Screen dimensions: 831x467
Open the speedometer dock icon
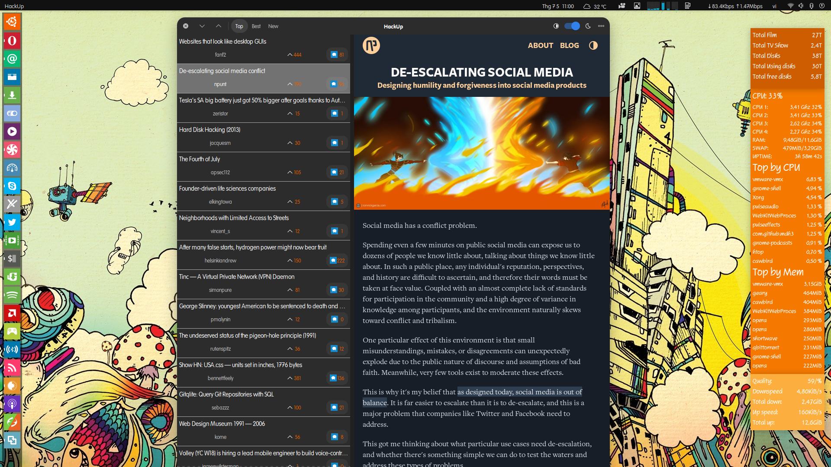(12, 168)
